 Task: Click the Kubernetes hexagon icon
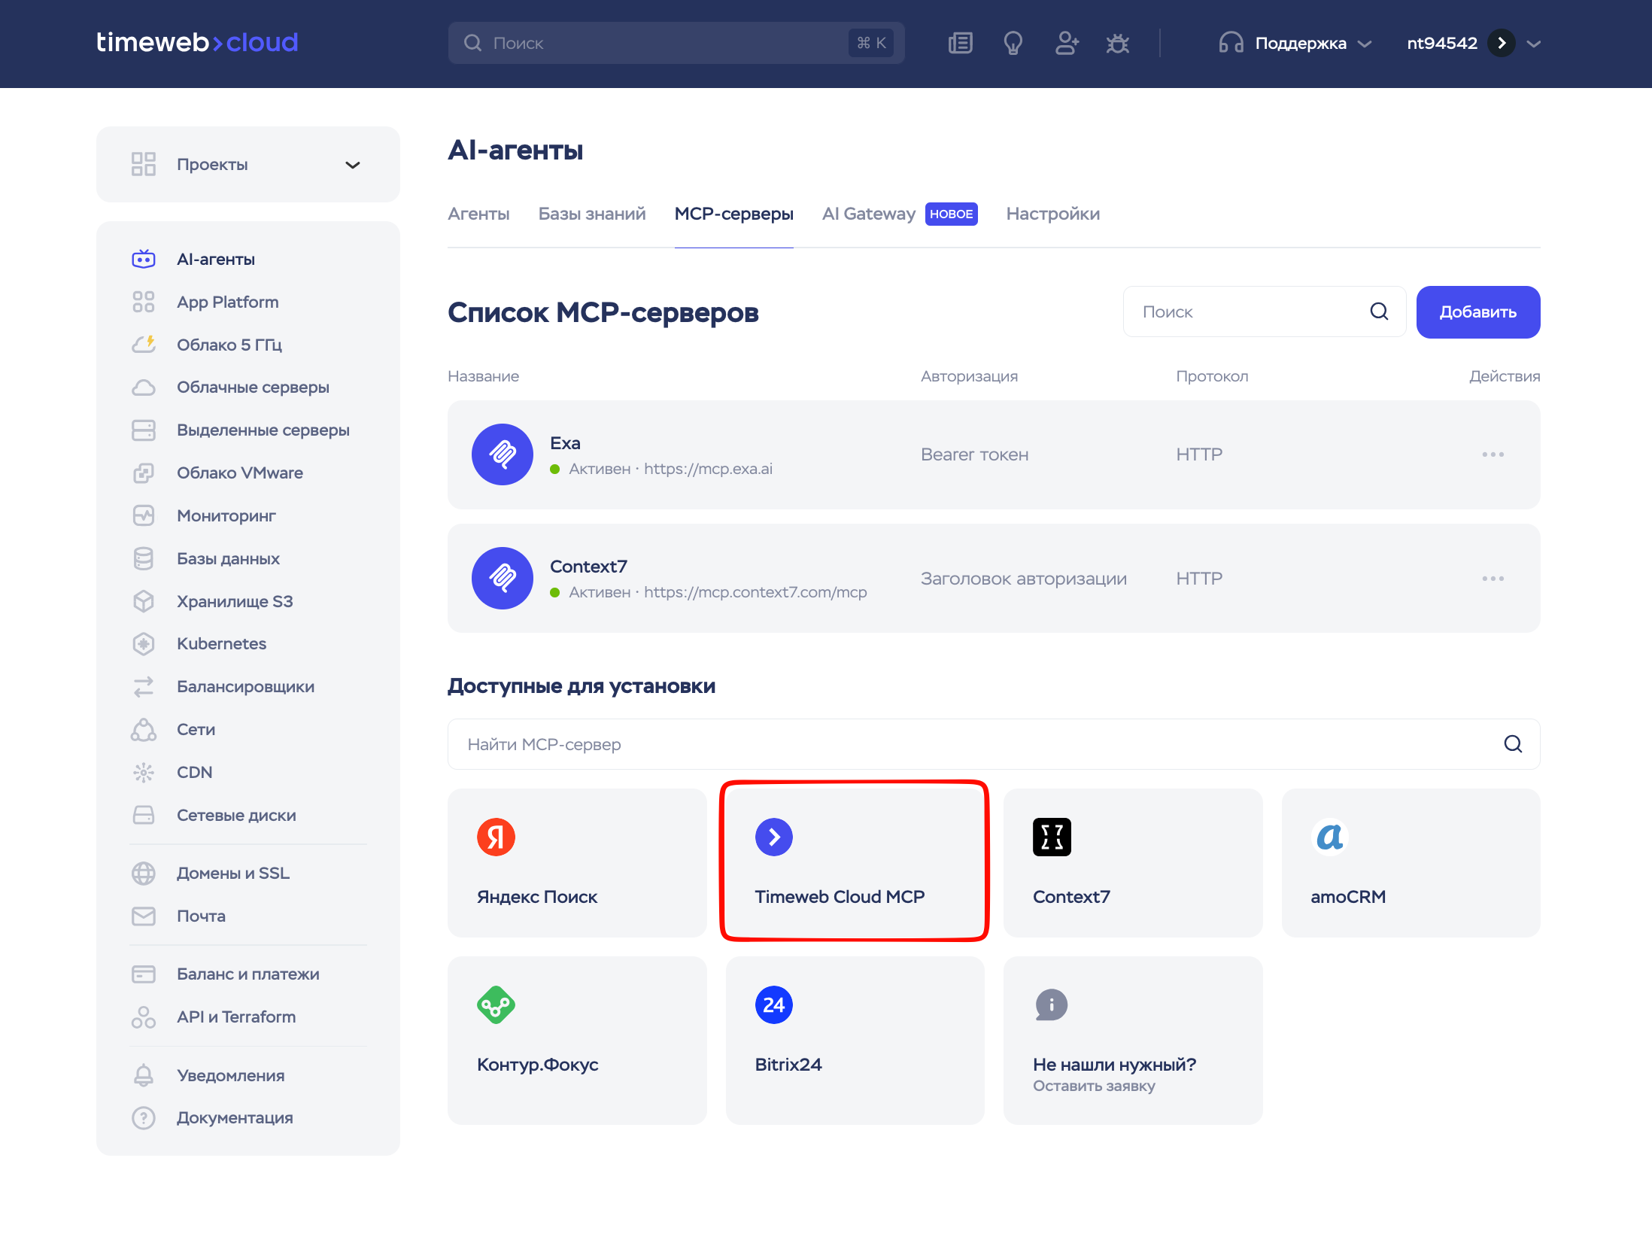click(143, 643)
